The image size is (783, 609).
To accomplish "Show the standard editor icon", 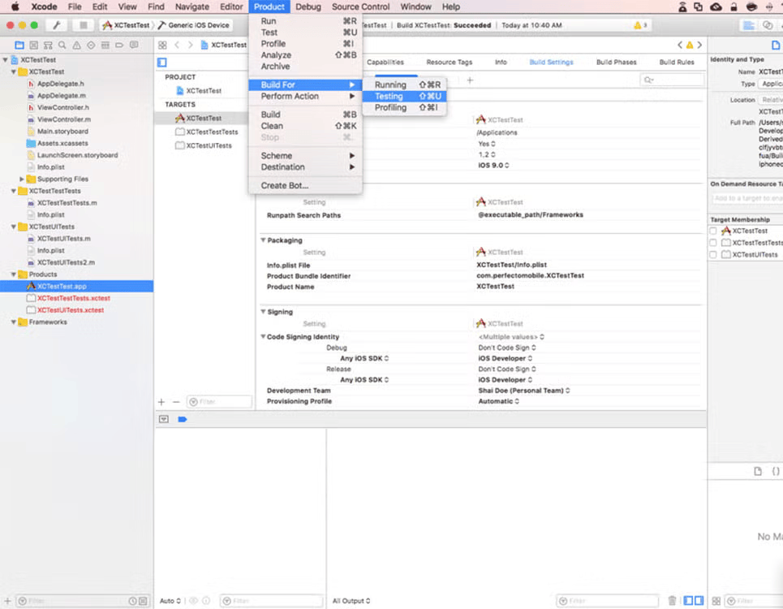I will [749, 25].
